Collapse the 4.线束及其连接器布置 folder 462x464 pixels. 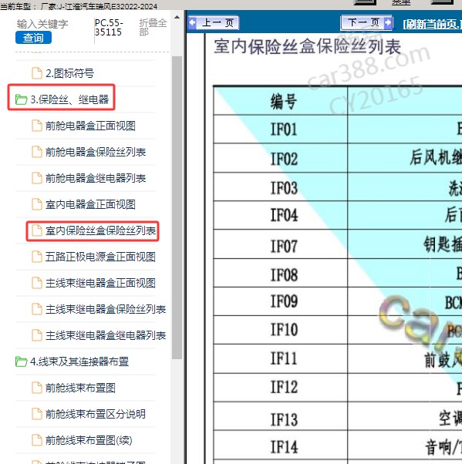79,361
